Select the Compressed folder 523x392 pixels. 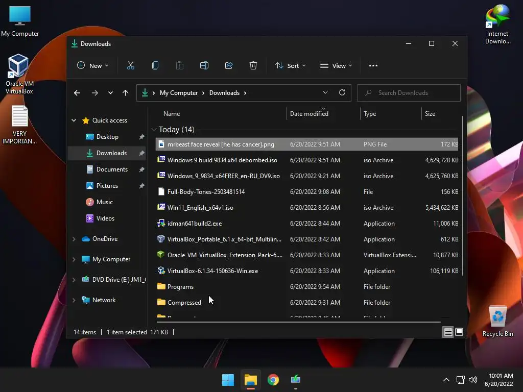(x=307, y=303)
